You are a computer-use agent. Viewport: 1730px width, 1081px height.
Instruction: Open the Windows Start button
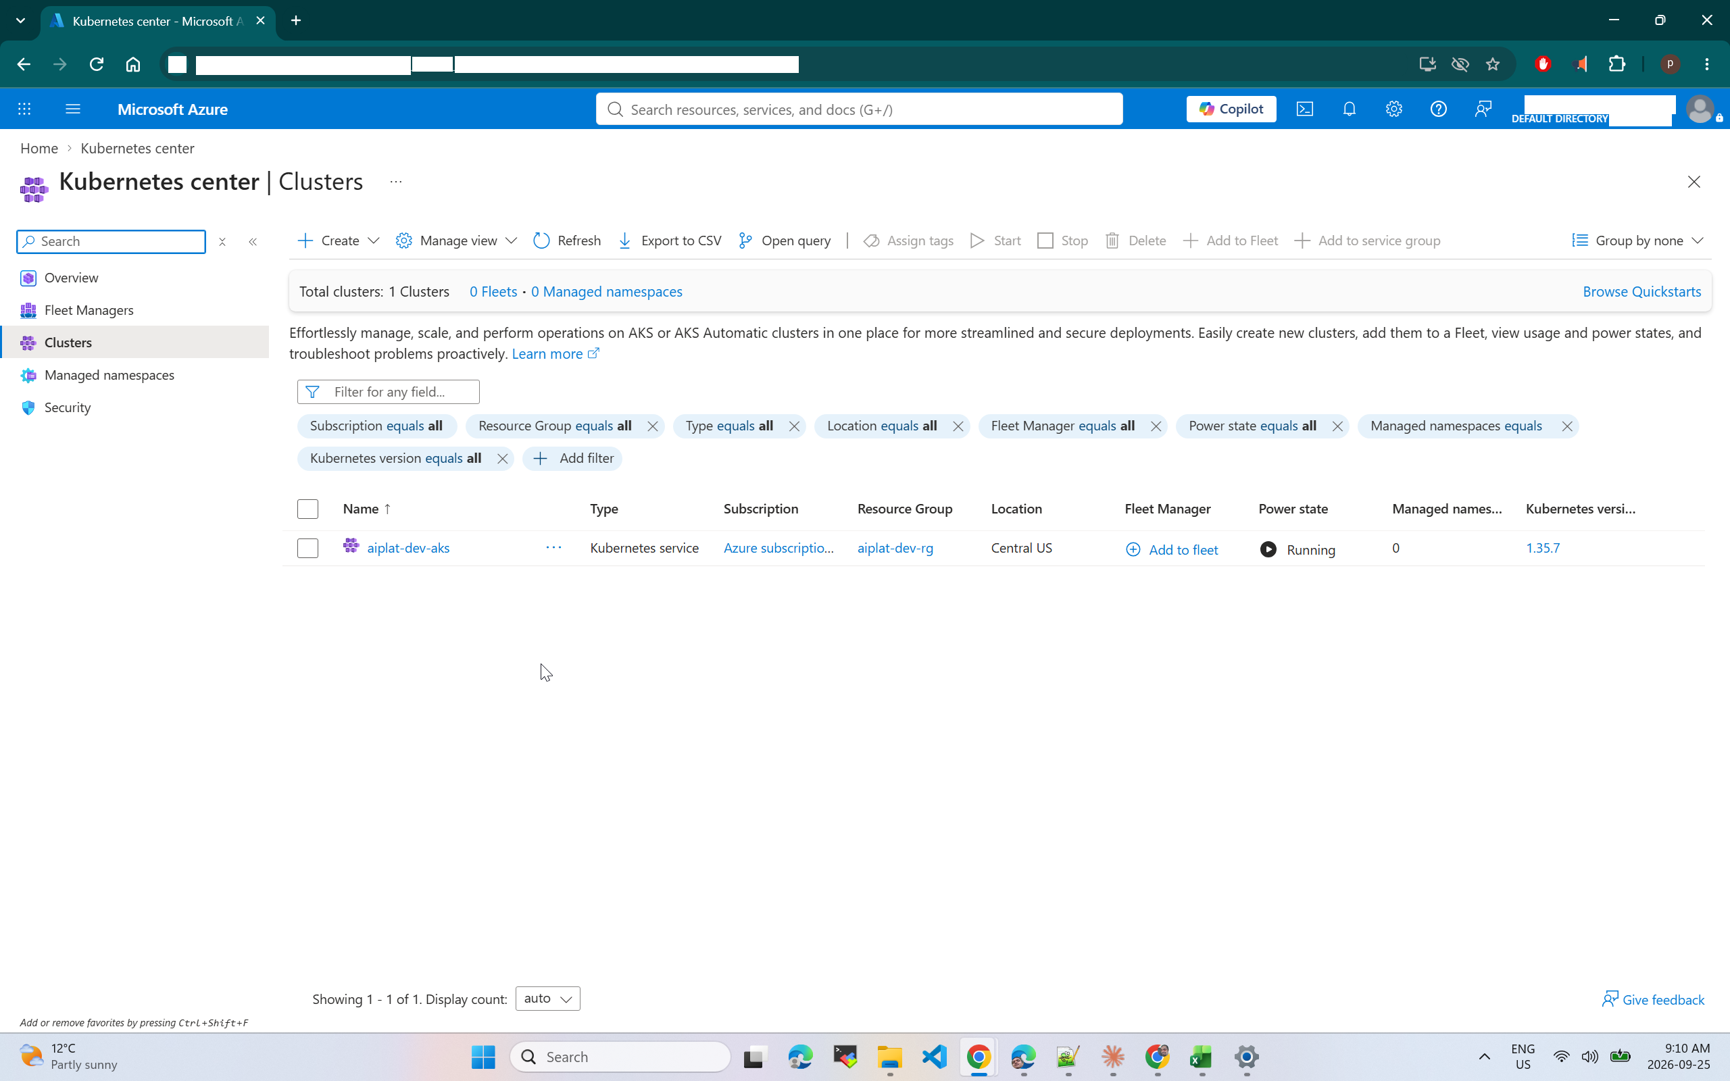[x=483, y=1057]
